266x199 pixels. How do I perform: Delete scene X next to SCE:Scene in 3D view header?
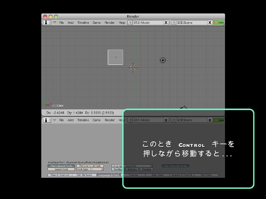[210, 23]
